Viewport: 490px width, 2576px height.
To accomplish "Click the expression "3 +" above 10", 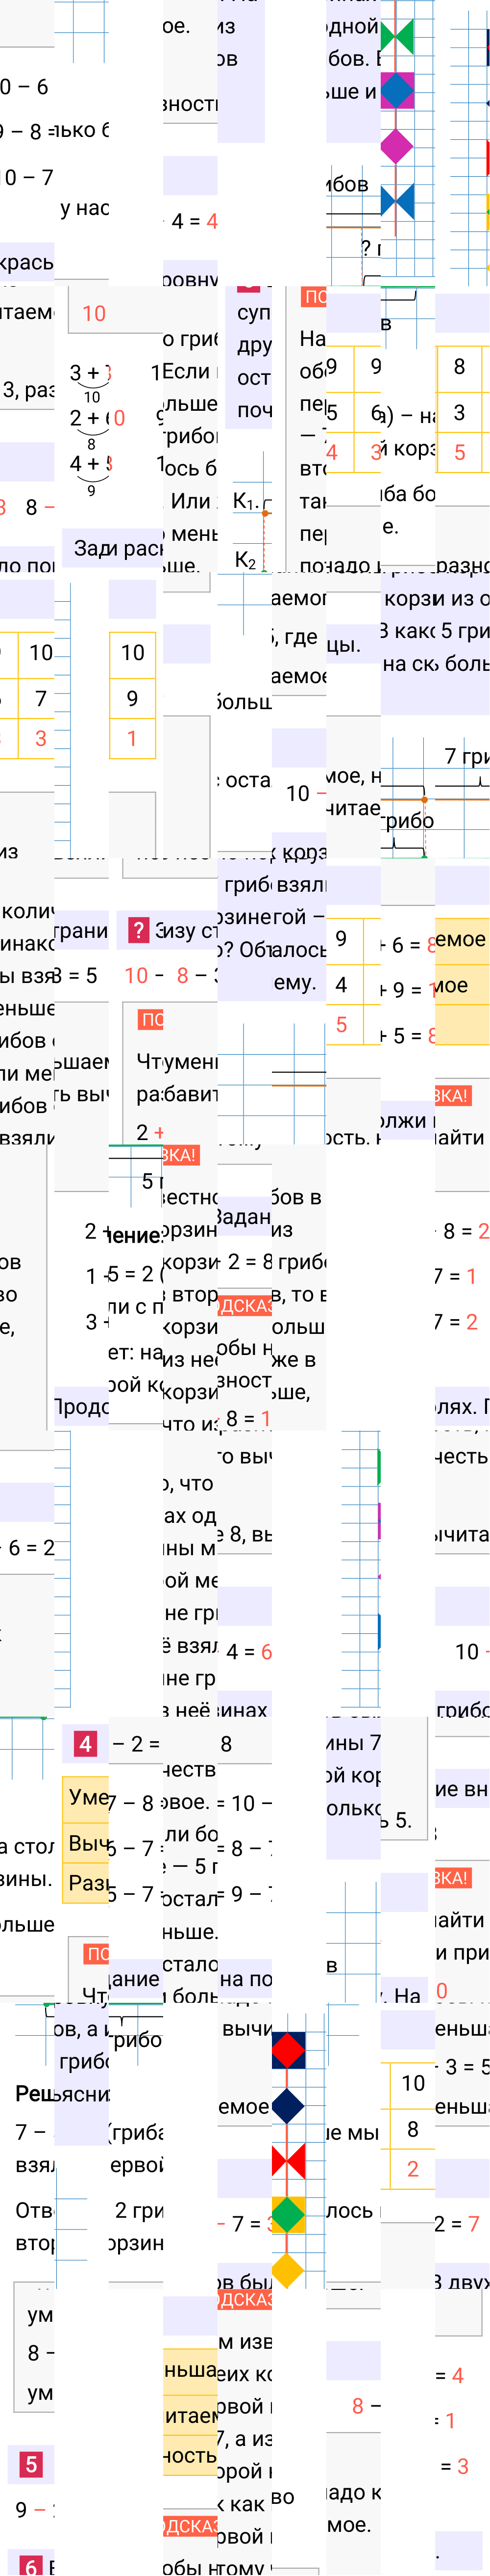I will point(86,373).
